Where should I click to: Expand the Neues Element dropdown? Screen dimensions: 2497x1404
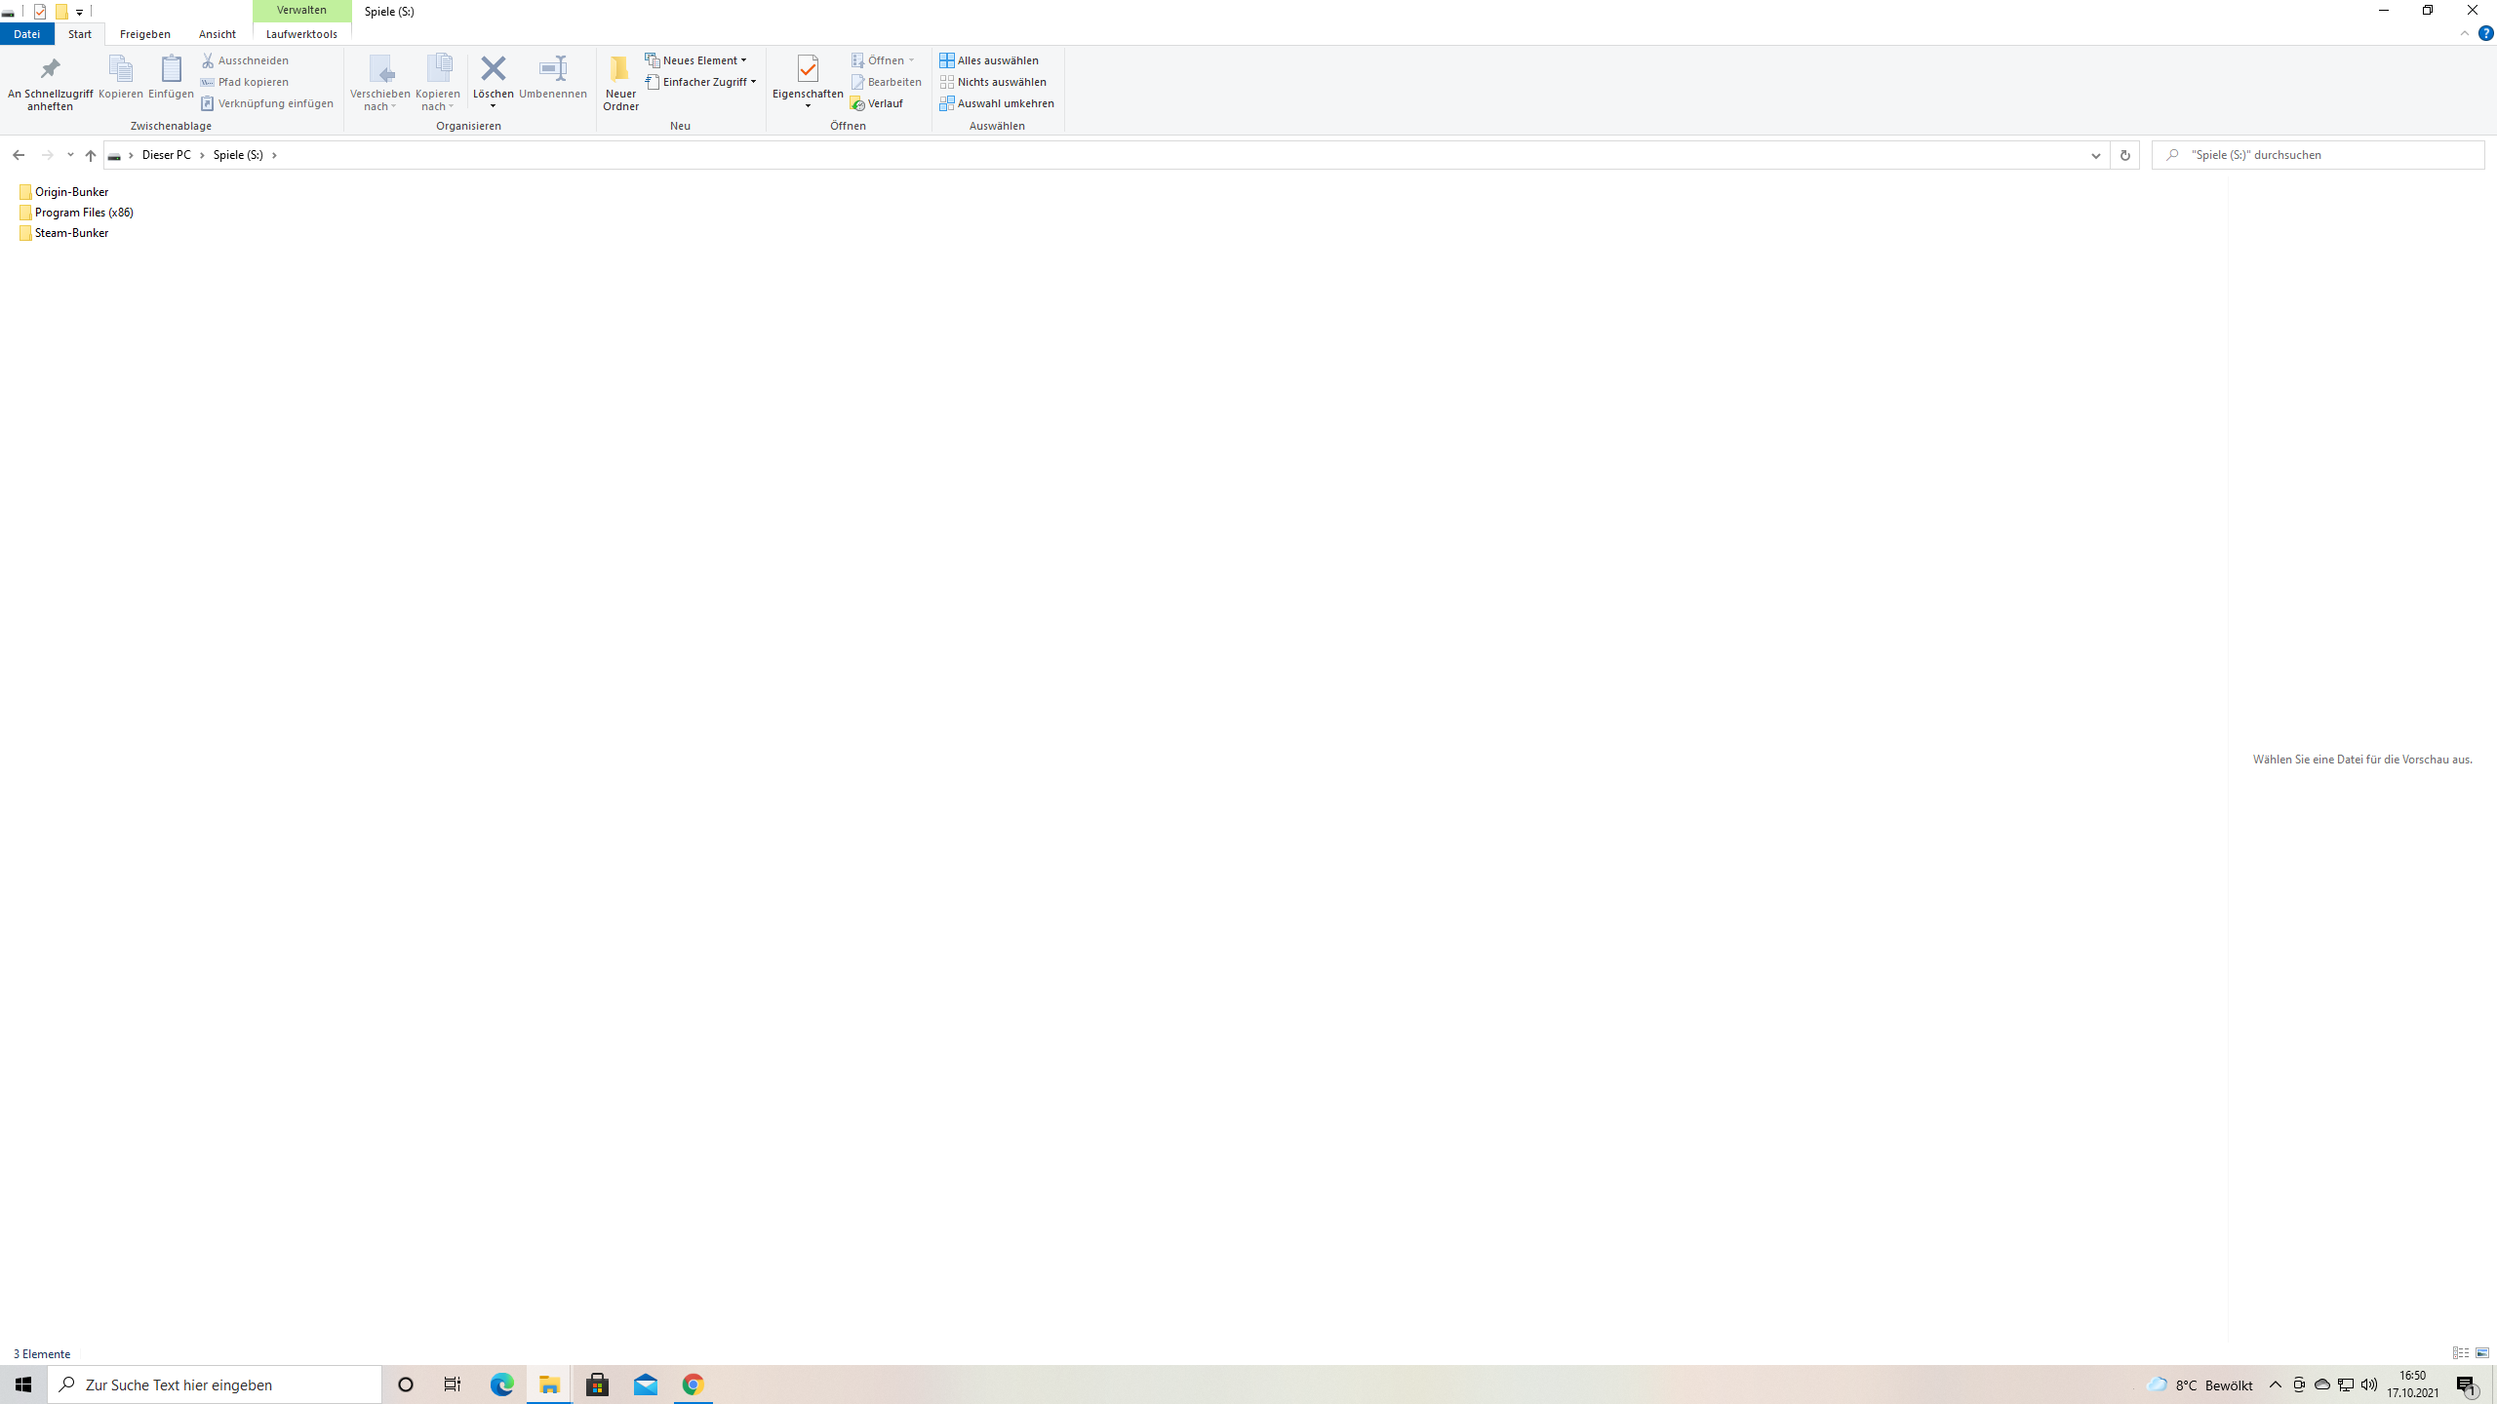pyautogui.click(x=696, y=60)
